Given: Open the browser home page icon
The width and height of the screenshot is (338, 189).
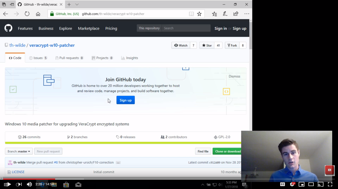Looking at the screenshot, I should [38, 14].
